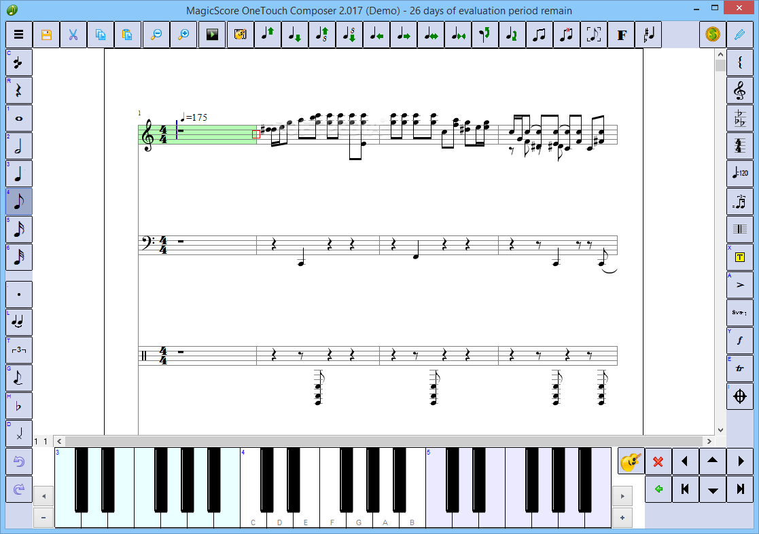Screen dimensions: 759x534
Task: Open the time signature selector
Action: coord(740,146)
